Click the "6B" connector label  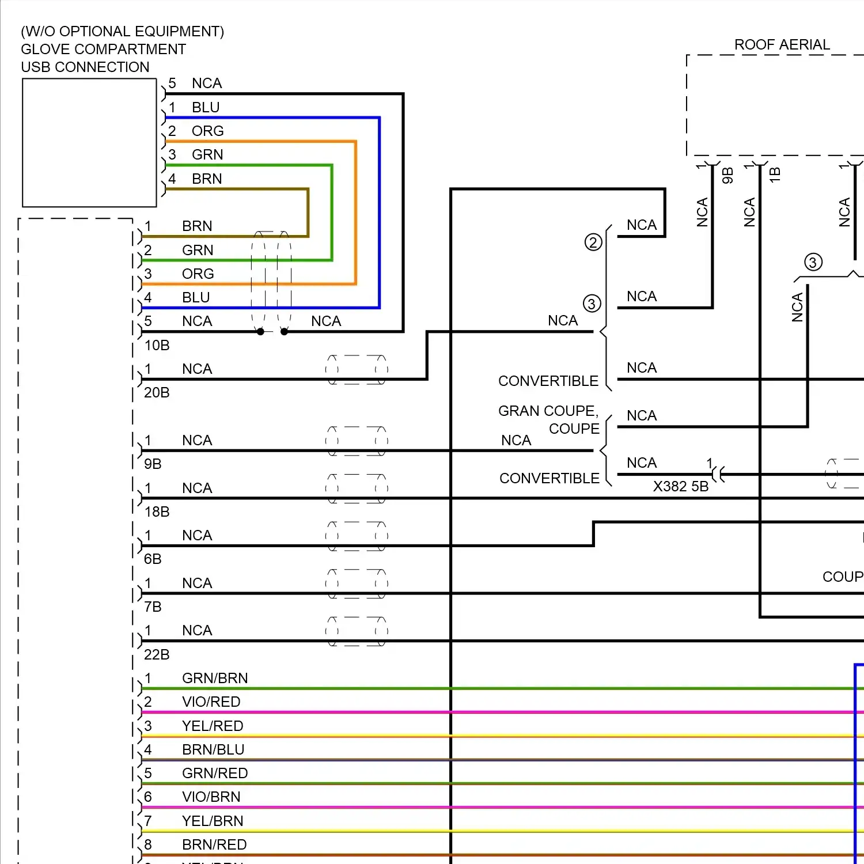[x=153, y=559]
